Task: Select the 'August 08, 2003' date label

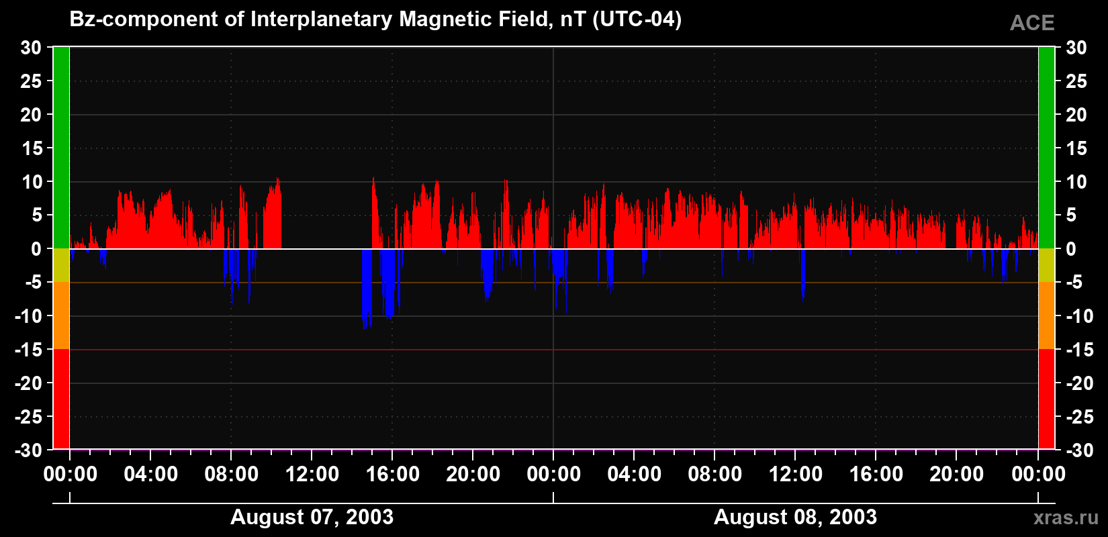Action: click(795, 517)
